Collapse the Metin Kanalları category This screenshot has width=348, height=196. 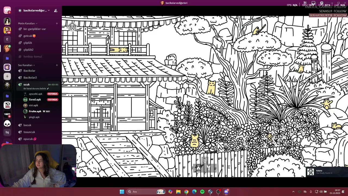click(28, 23)
